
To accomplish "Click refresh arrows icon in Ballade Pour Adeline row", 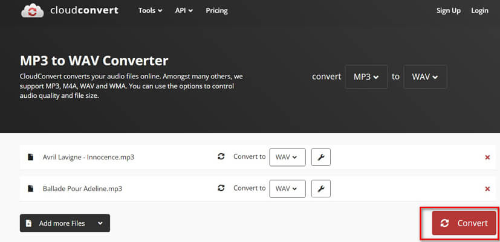I will pyautogui.click(x=221, y=188).
